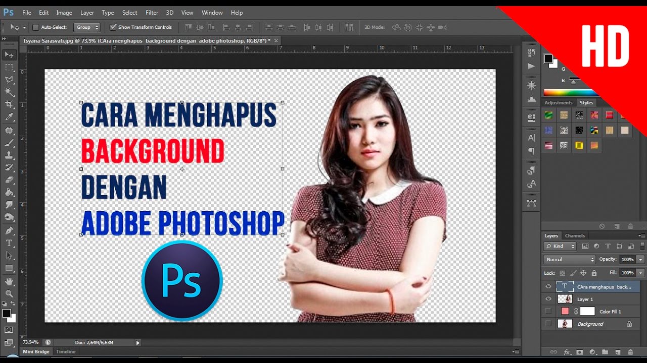Select the Hand tool
Screen dimensions: 647x363
click(9, 281)
